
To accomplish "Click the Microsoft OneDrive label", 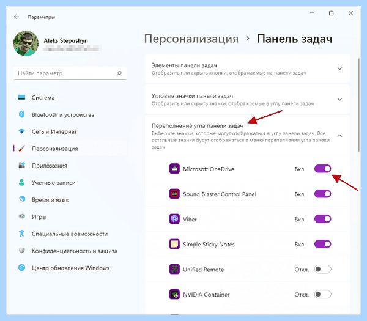I will click(209, 169).
